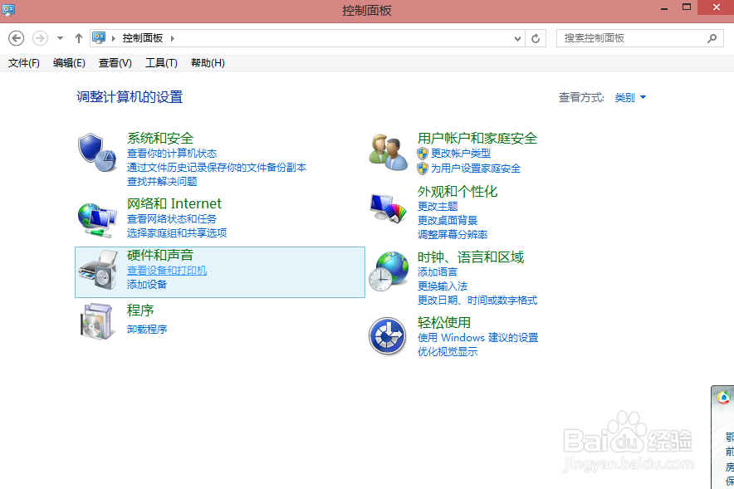This screenshot has height=489, width=734.
Task: Click the UAC shield beside 为用户设置家庭安全
Action: (x=423, y=169)
